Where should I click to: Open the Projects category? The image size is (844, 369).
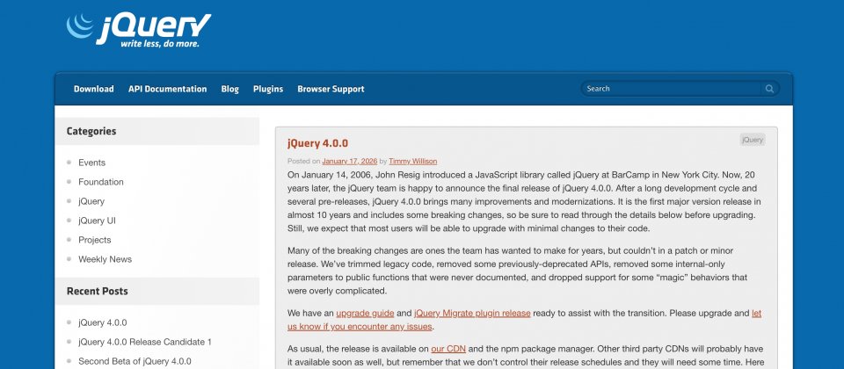point(94,240)
